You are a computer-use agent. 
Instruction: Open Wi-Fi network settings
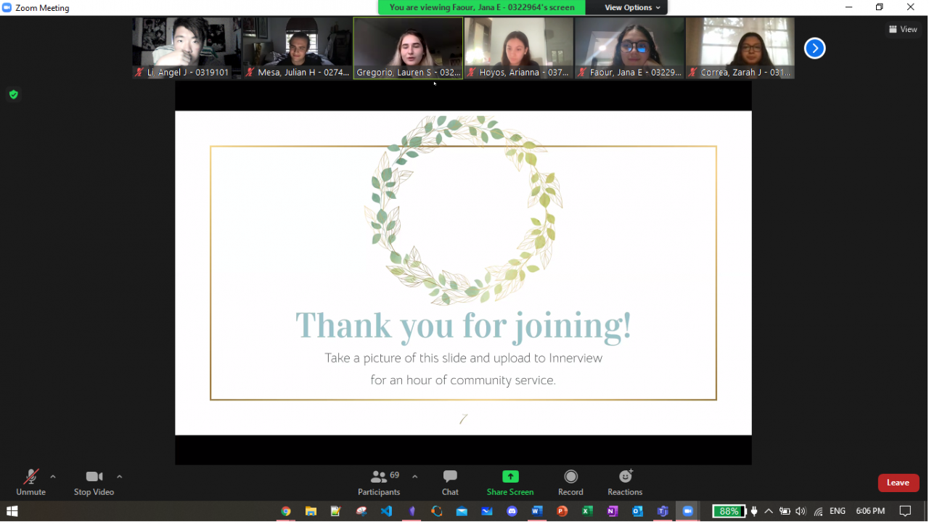tap(818, 512)
